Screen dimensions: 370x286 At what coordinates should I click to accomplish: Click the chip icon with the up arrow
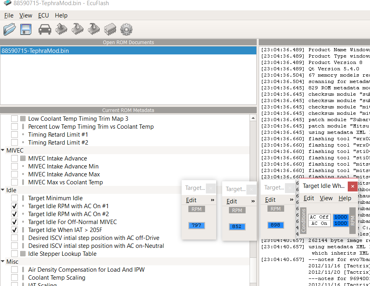61,29
